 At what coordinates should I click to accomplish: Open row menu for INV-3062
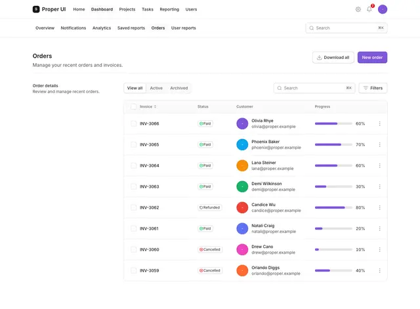pos(379,207)
